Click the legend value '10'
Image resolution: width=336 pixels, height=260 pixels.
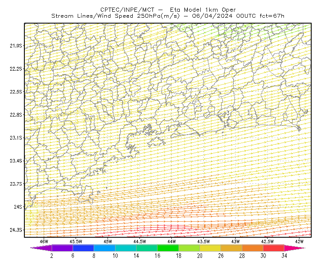tap(115, 255)
